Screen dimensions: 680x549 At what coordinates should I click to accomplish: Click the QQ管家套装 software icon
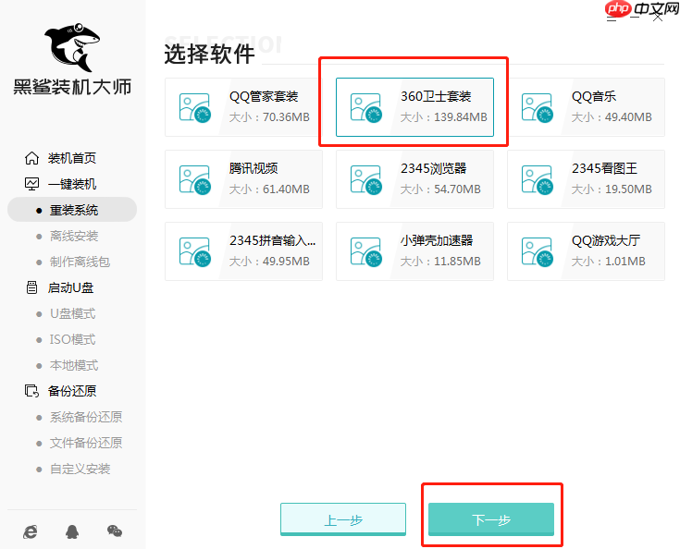coord(195,108)
